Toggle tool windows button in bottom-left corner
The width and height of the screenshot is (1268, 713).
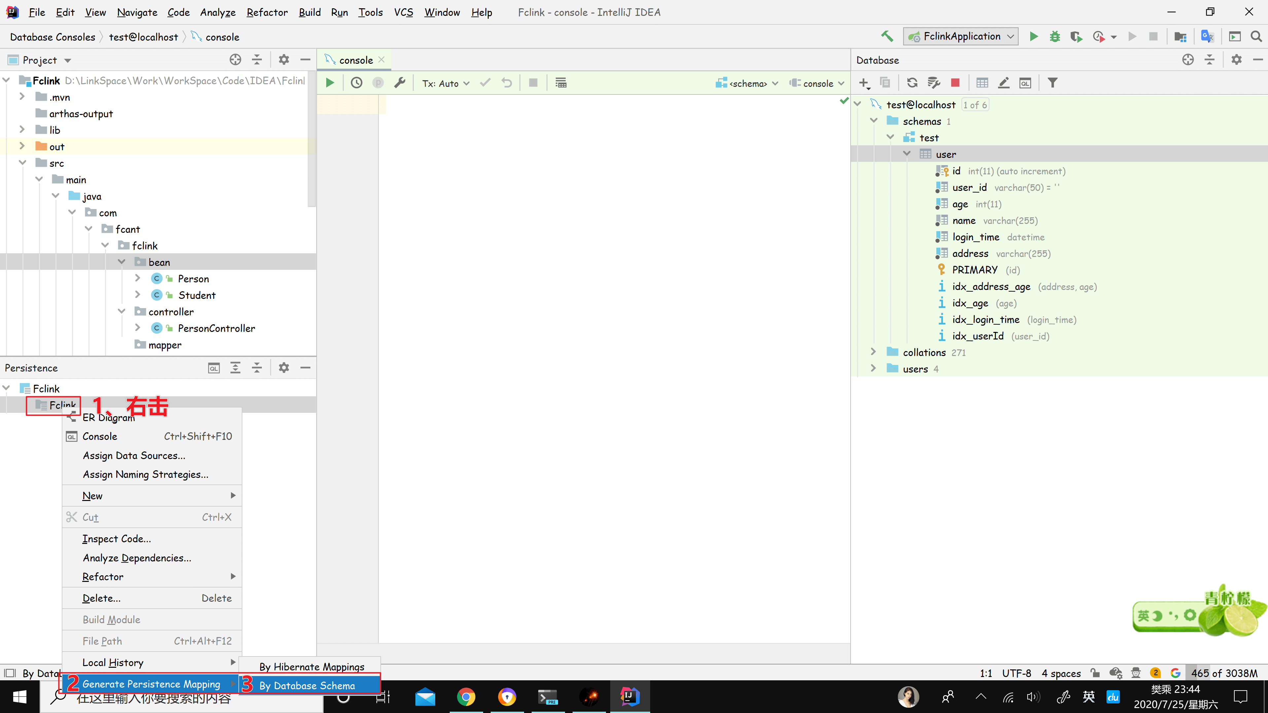click(x=10, y=673)
